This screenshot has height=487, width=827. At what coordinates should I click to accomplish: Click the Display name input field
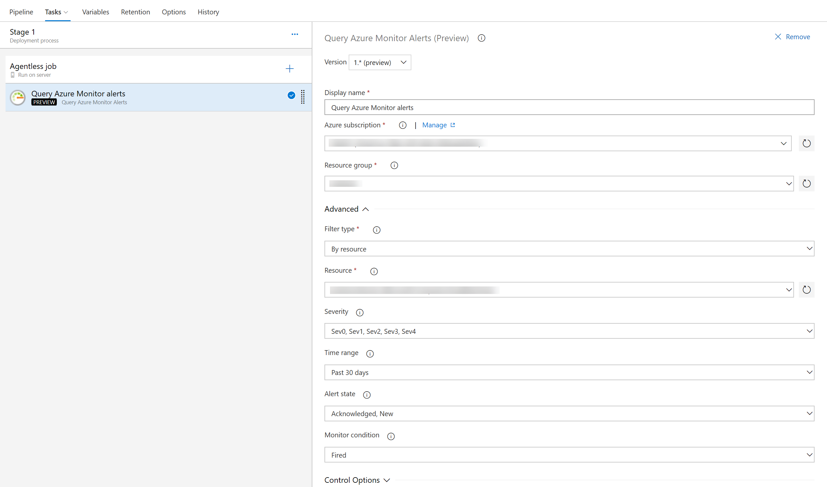click(x=570, y=107)
